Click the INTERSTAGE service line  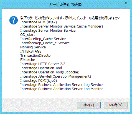click(31, 51)
